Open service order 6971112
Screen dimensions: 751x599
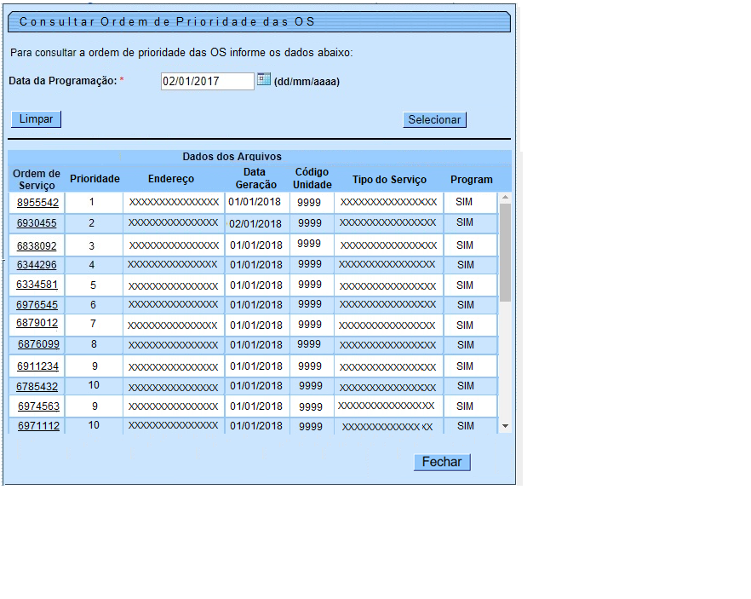pos(38,426)
